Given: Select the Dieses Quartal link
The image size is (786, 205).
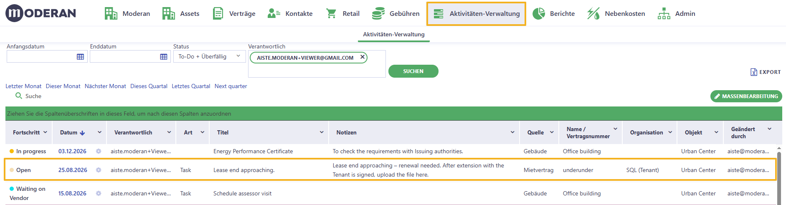Looking at the screenshot, I should coord(149,86).
